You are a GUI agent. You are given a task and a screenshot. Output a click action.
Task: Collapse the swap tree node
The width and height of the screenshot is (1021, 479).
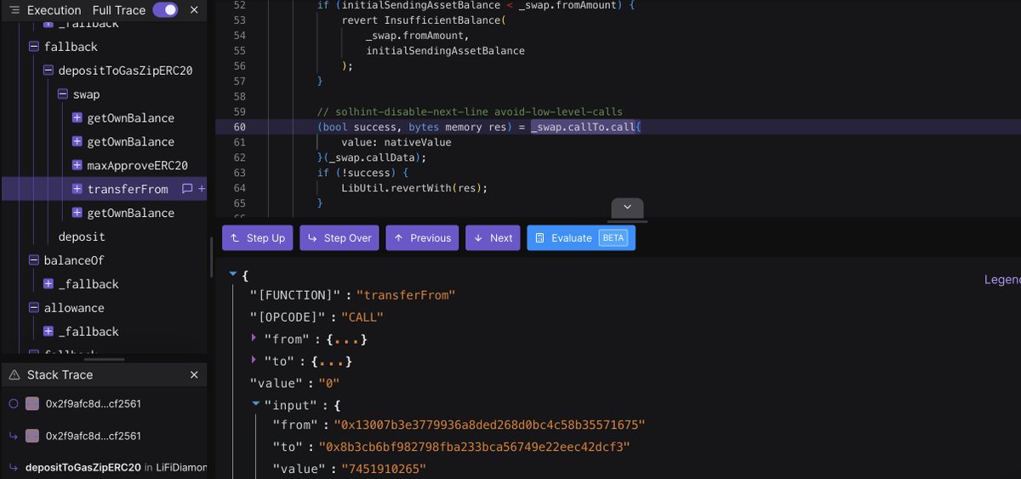pos(63,94)
